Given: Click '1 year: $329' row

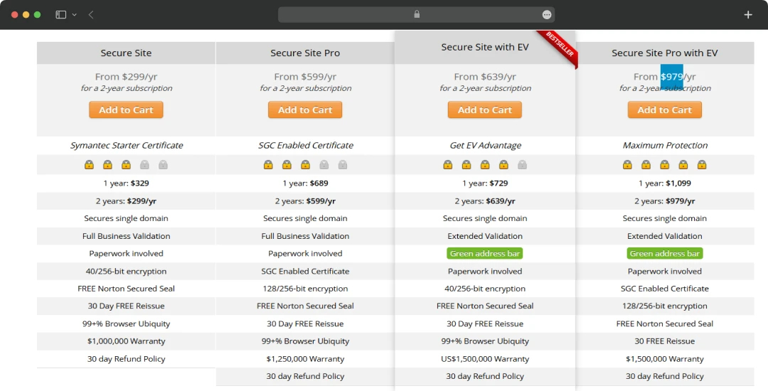Looking at the screenshot, I should pyautogui.click(x=126, y=183).
